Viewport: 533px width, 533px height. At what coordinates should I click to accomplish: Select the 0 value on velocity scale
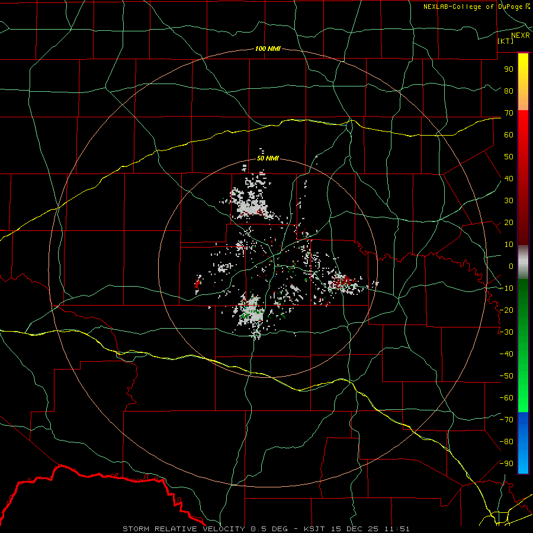(511, 266)
